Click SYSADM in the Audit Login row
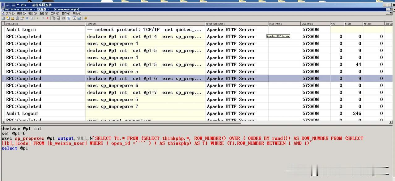This screenshot has height=181, width=395. tap(311, 30)
